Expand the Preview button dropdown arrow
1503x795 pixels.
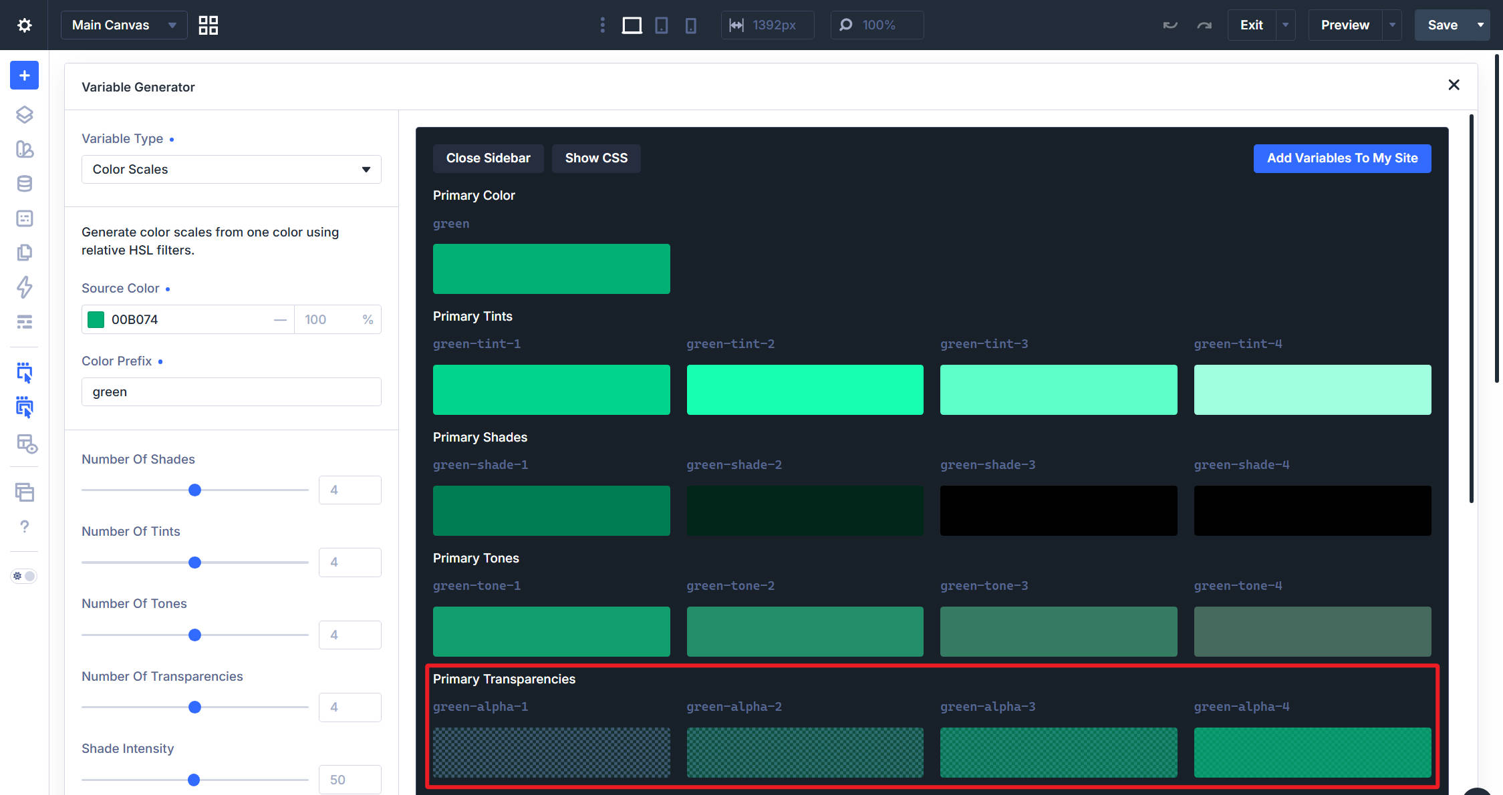tap(1392, 25)
